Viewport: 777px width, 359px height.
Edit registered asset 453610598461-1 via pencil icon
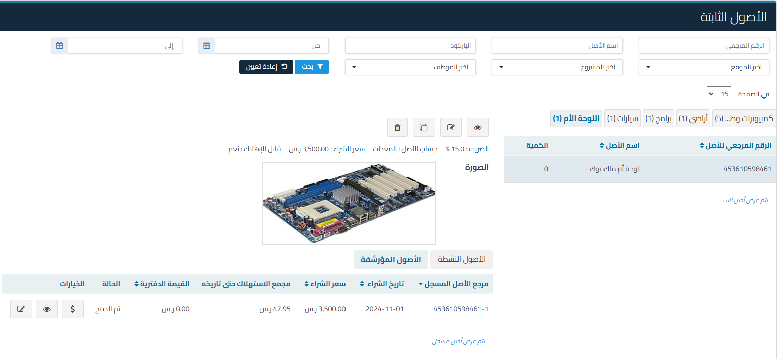(x=21, y=309)
